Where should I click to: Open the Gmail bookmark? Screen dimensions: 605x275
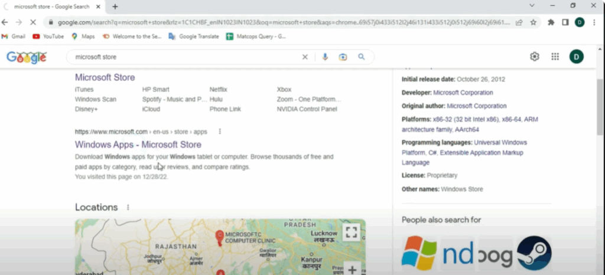point(14,37)
